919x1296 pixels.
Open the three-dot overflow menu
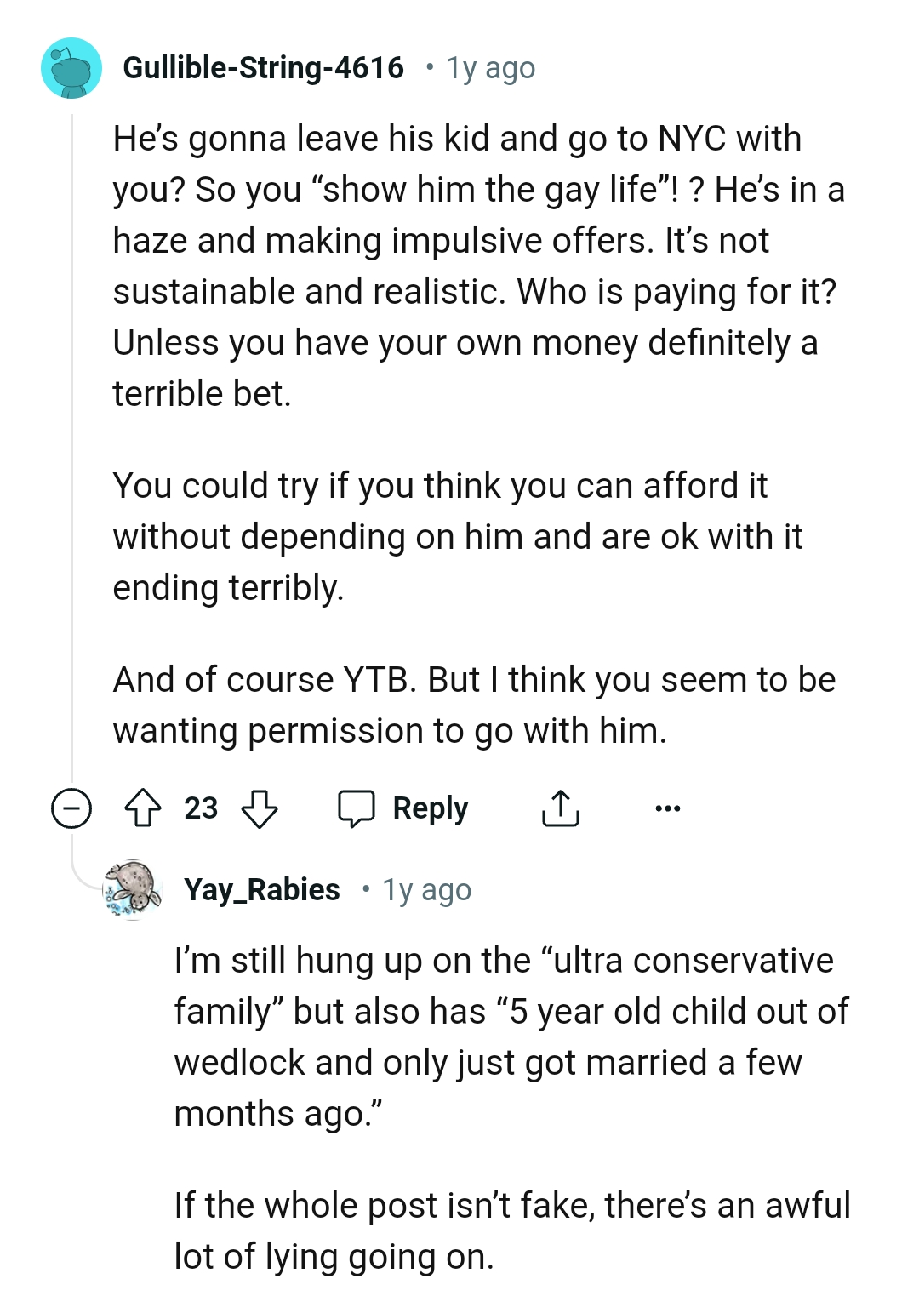(x=667, y=808)
